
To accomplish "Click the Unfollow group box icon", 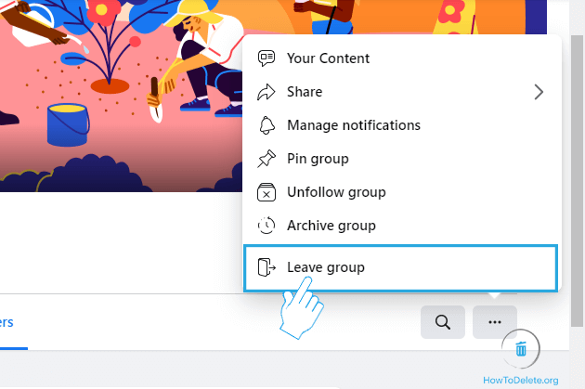I will (x=267, y=192).
